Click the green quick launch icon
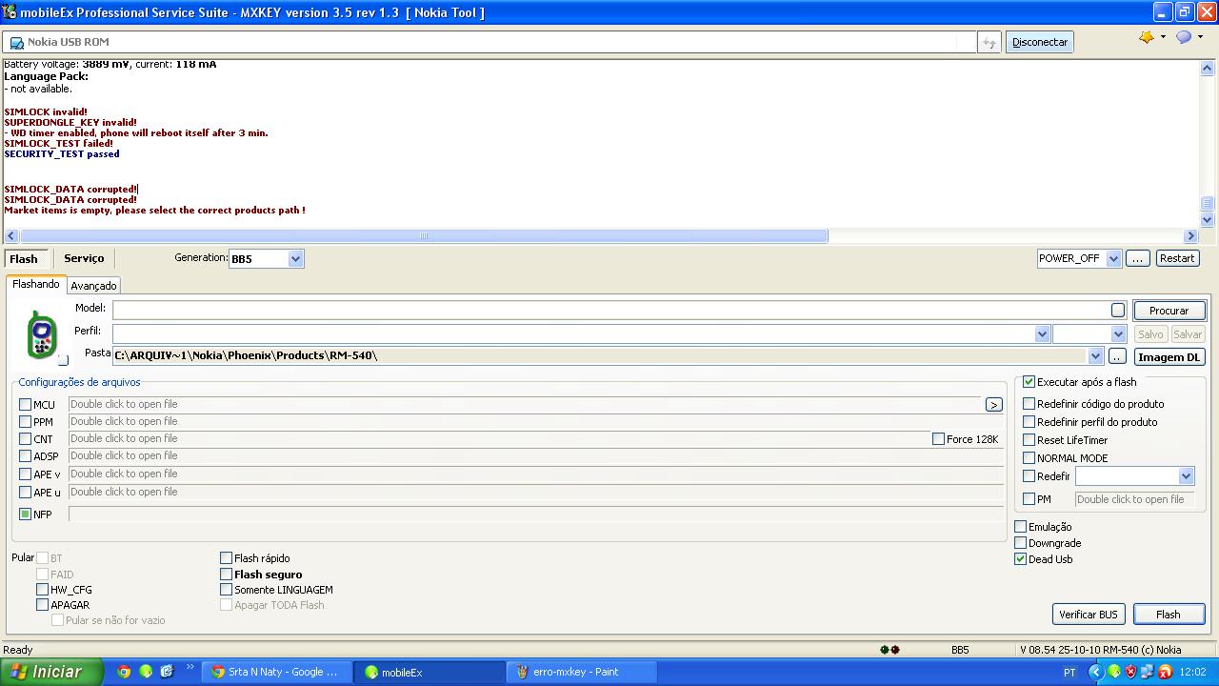Viewport: 1219px width, 686px height. pyautogui.click(x=146, y=672)
